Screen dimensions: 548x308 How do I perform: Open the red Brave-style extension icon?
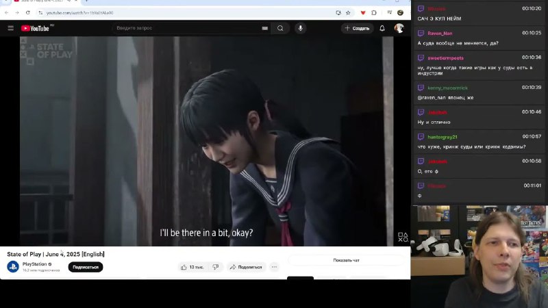(363, 12)
